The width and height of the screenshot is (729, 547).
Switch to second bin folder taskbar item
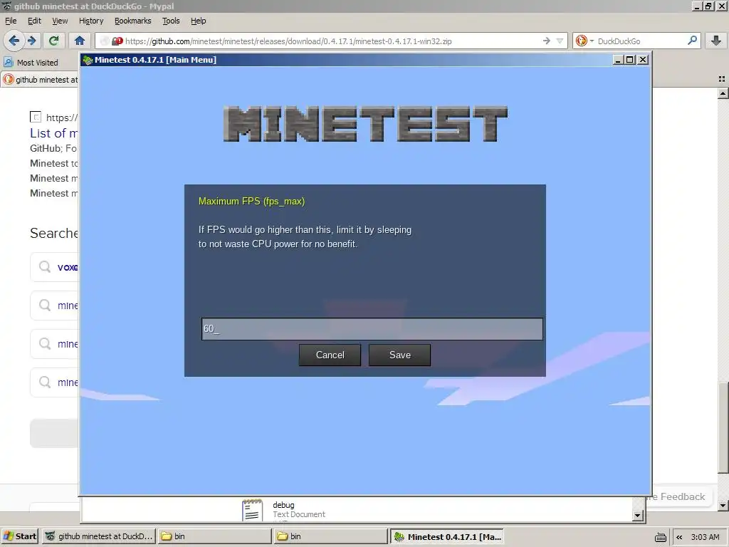pyautogui.click(x=330, y=536)
